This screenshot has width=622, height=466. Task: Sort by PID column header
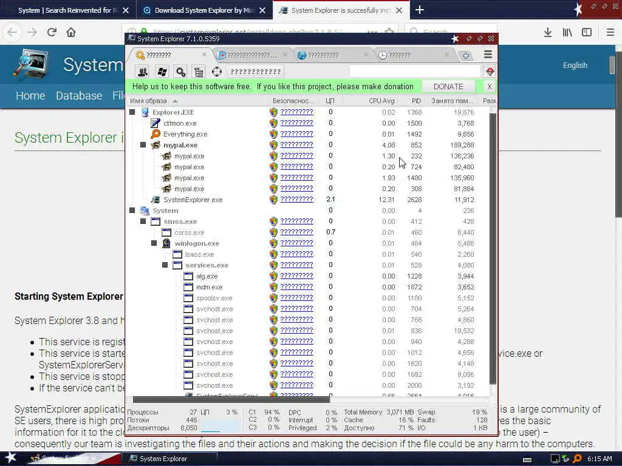pyautogui.click(x=416, y=101)
